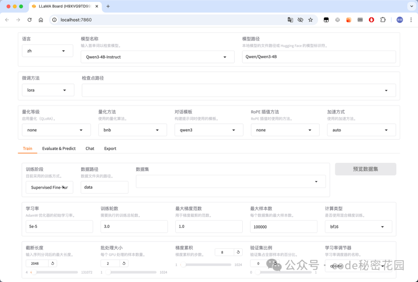Open the browser three-dot menu
418x282 pixels.
[x=411, y=20]
